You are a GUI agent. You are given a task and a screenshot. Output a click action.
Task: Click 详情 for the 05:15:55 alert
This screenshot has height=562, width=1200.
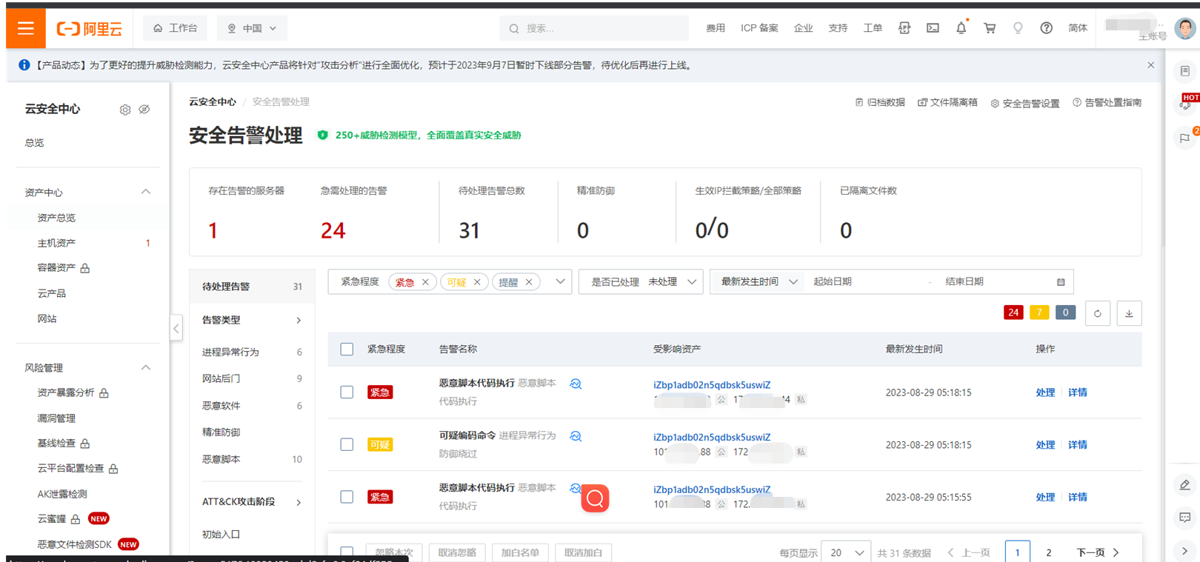[x=1078, y=498]
